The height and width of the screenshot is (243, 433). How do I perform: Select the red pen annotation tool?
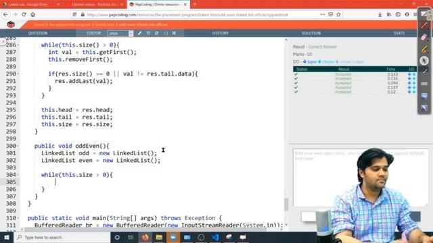click(x=424, y=26)
